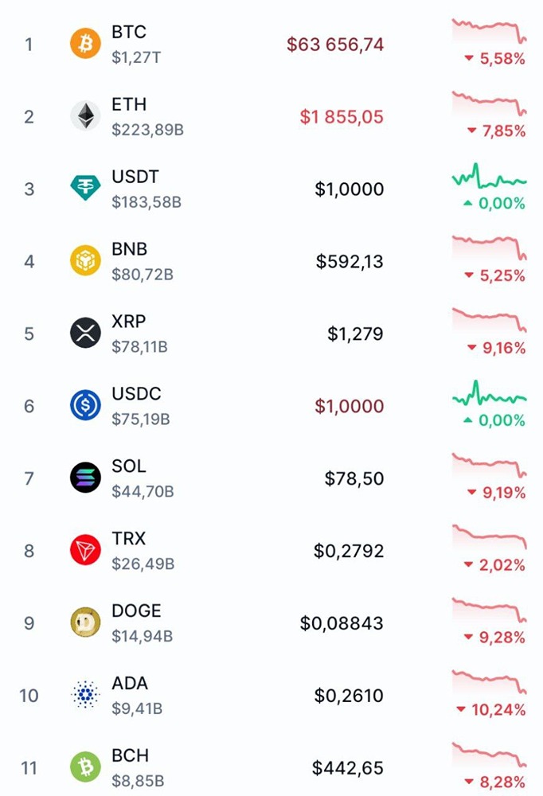This screenshot has height=796, width=543.
Task: Tap the Cardano ADA dotted icon
Action: (x=85, y=696)
